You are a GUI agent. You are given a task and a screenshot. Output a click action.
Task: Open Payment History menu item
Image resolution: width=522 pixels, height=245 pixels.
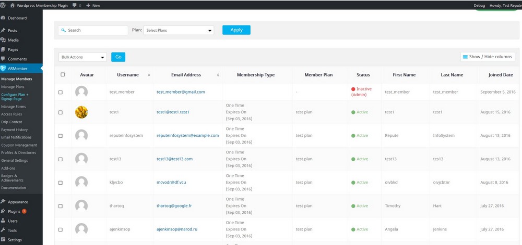point(14,130)
